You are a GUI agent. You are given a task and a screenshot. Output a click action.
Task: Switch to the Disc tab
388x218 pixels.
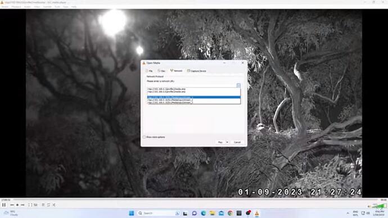point(161,71)
